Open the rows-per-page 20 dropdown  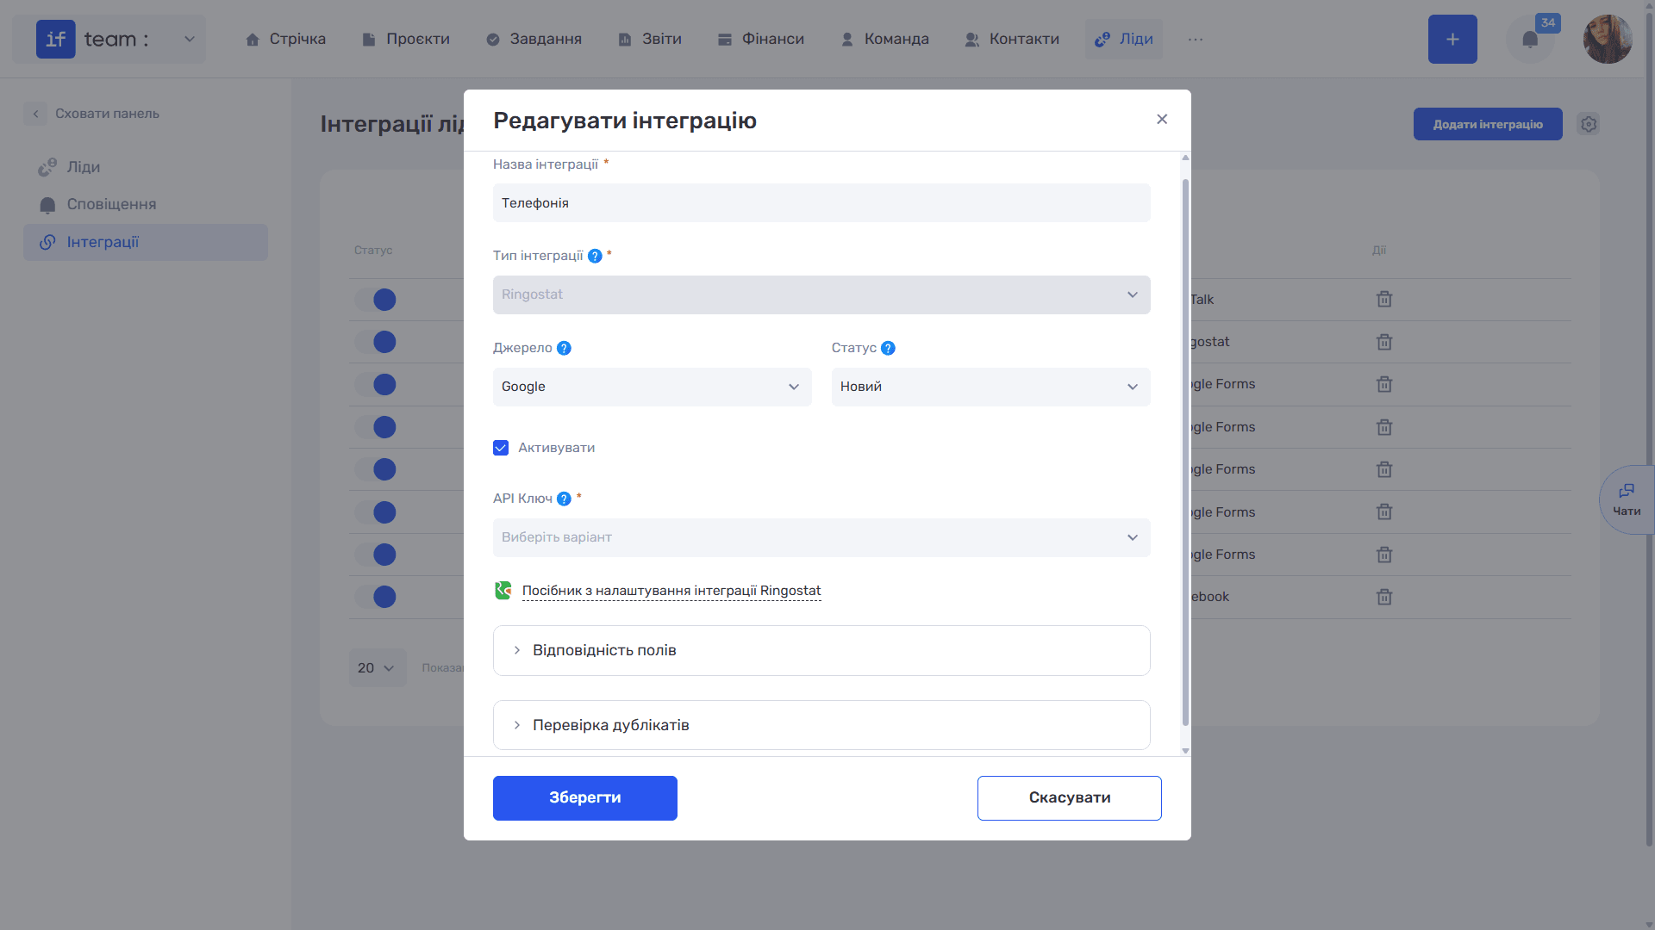(377, 668)
